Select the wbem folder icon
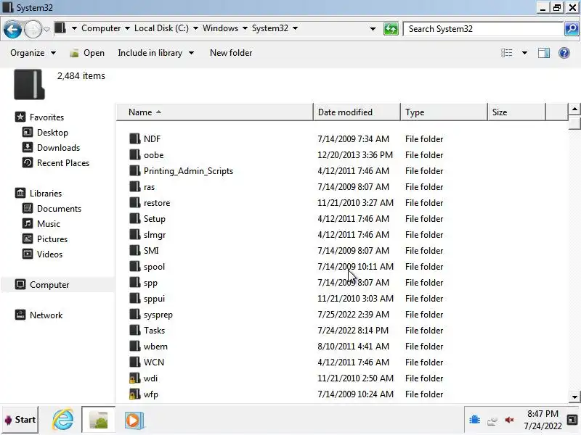This screenshot has height=435, width=581. tap(134, 347)
